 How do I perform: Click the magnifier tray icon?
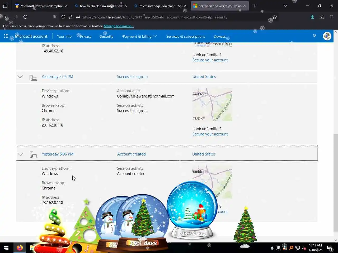coord(291,248)
